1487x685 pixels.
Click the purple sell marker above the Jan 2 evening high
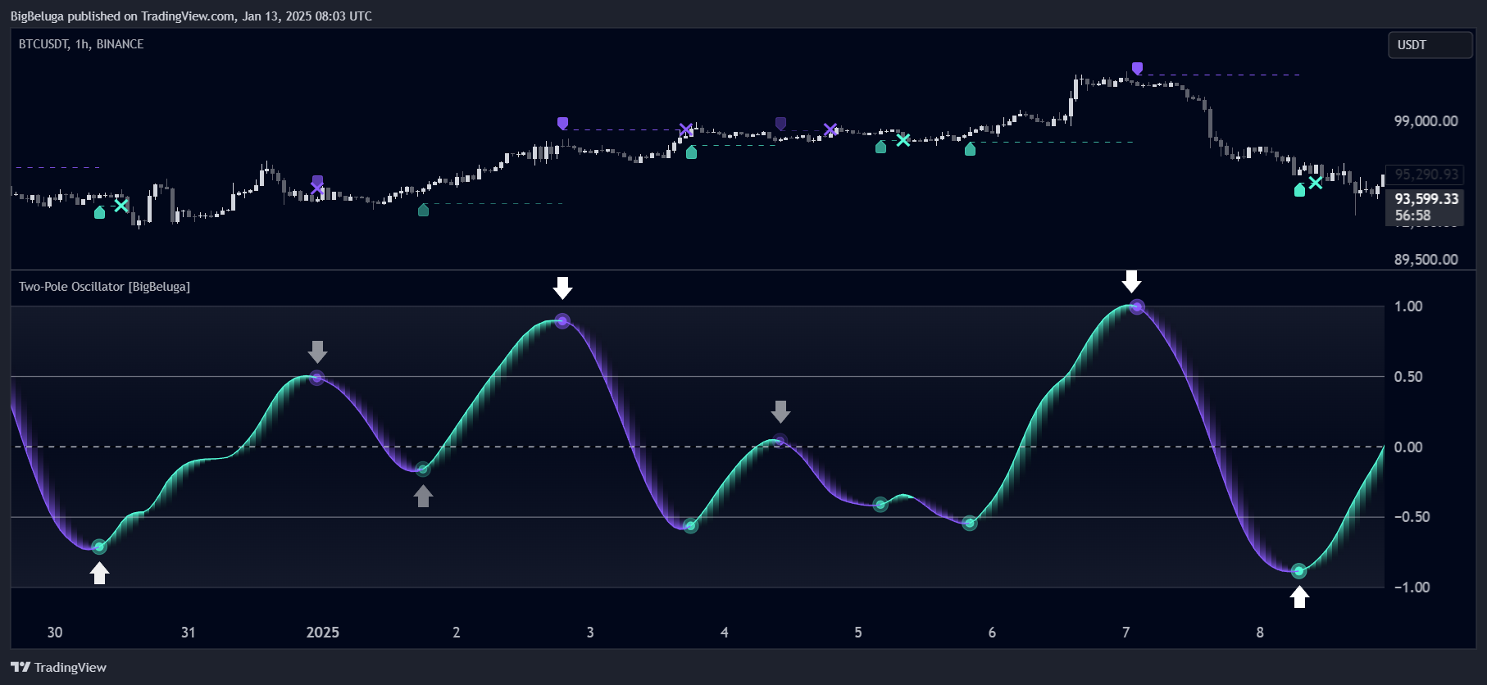pos(562,123)
